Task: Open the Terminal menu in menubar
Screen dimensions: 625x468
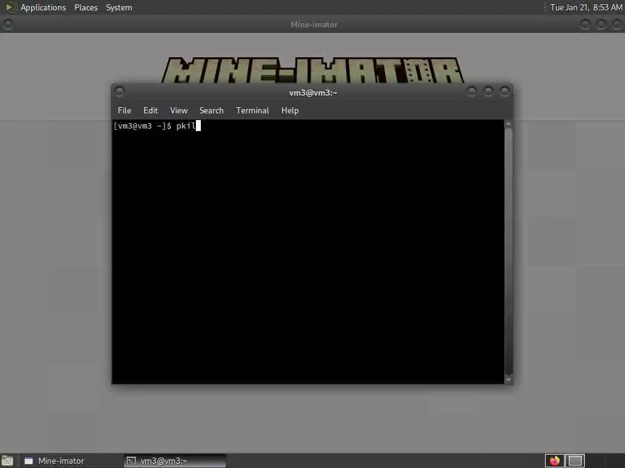Action: point(252,111)
